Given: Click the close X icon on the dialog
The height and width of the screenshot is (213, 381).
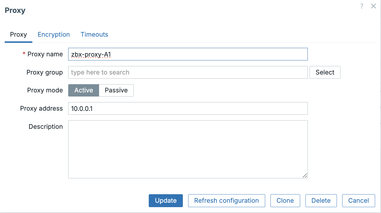Looking at the screenshot, I should pyautogui.click(x=373, y=6).
